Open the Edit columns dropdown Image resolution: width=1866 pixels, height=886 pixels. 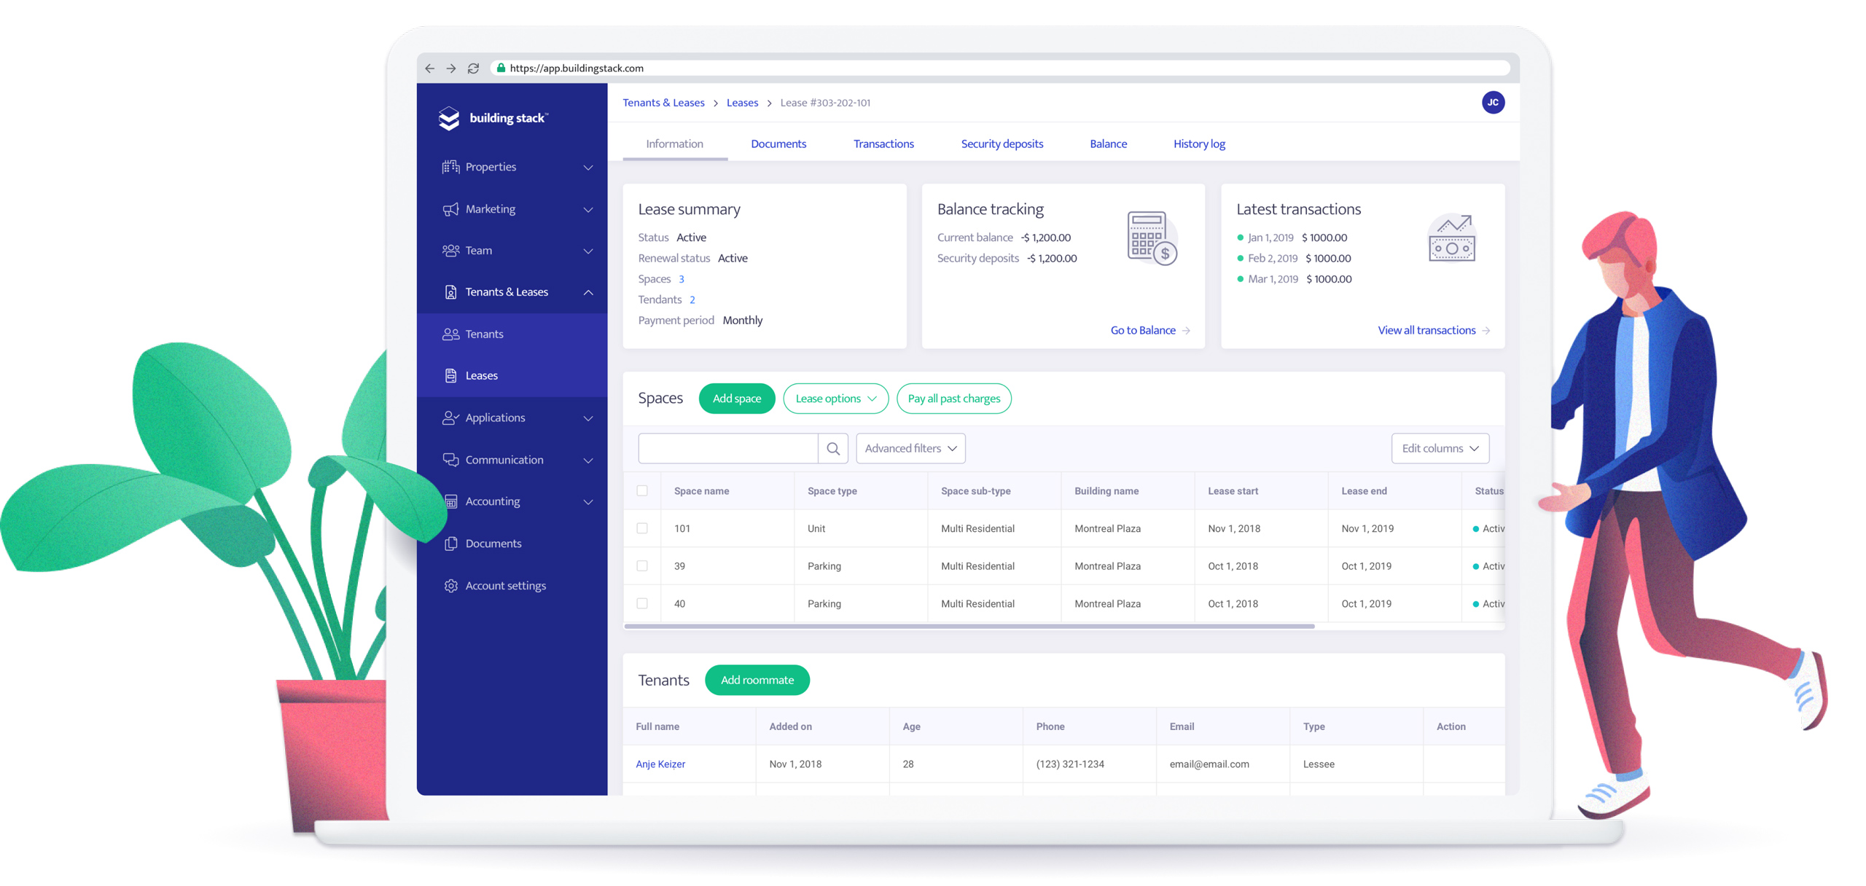[x=1440, y=449]
